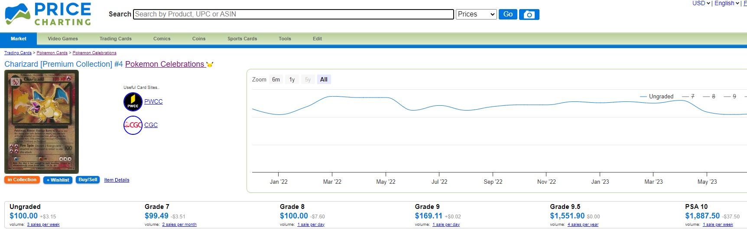Screen dimensions: 747x231
Task: Click the PriceCharting logo
Action: 48,14
